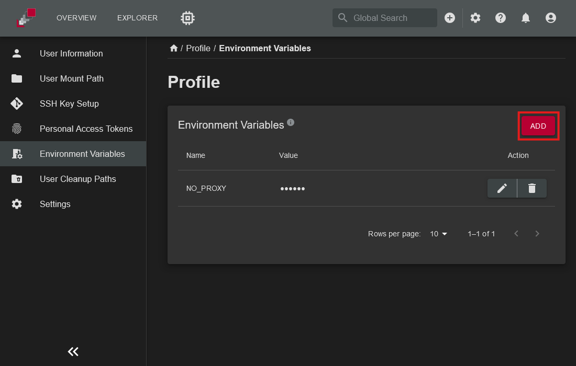576x366 pixels.
Task: Open the resources chip icon
Action: pyautogui.click(x=187, y=18)
